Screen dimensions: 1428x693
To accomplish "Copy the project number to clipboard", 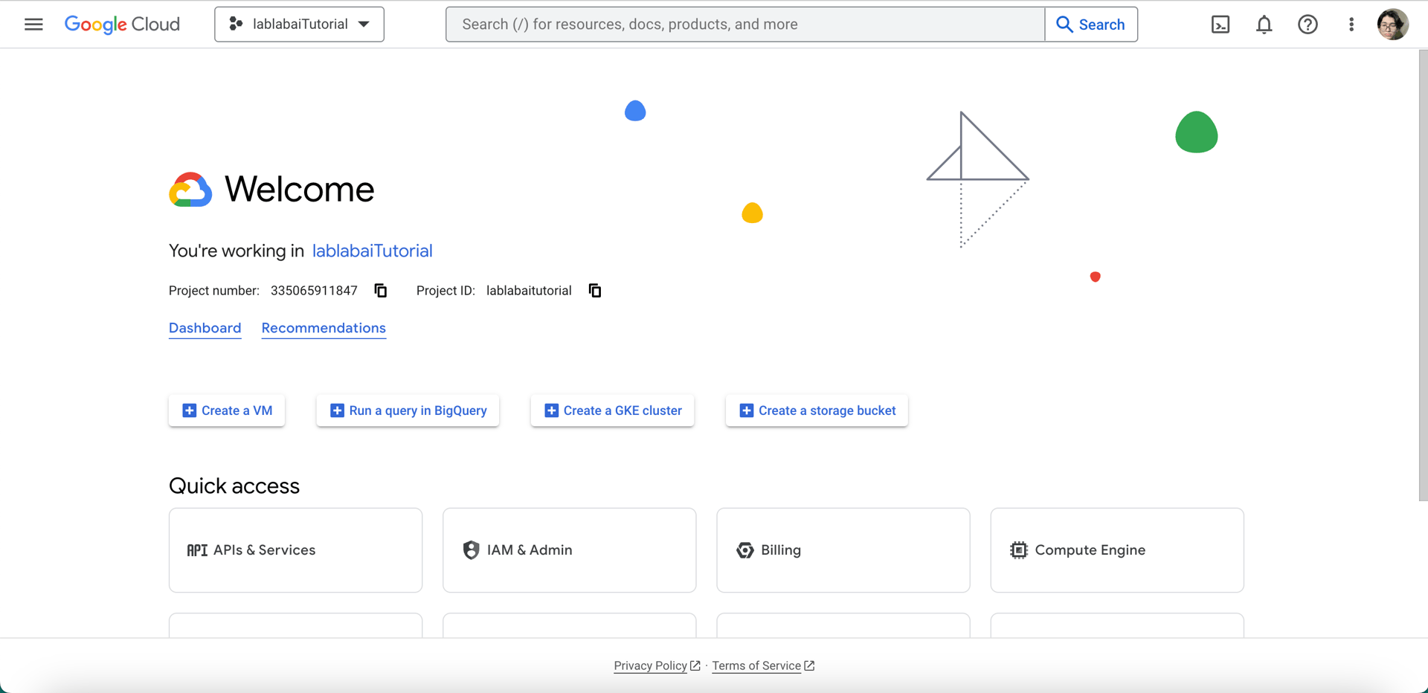I will pyautogui.click(x=381, y=291).
